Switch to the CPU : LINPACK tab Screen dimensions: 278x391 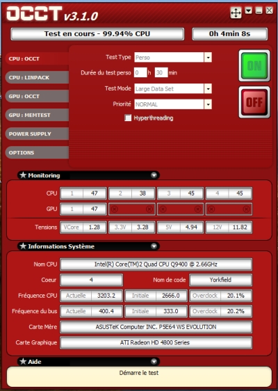click(37, 77)
